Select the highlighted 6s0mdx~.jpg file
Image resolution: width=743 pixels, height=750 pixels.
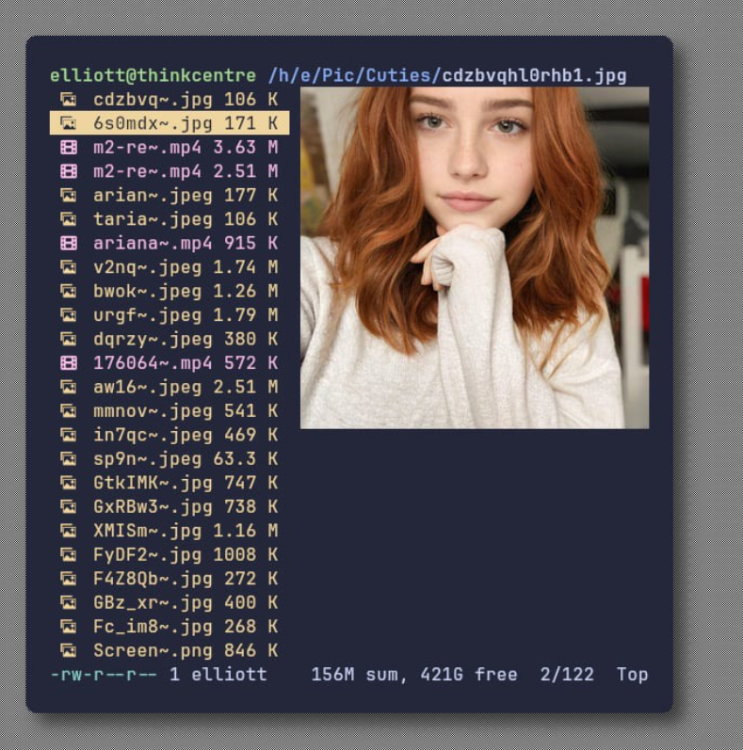tap(170, 123)
